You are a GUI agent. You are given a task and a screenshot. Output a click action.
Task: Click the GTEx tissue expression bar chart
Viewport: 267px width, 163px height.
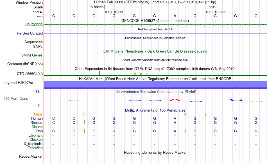[97, 73]
